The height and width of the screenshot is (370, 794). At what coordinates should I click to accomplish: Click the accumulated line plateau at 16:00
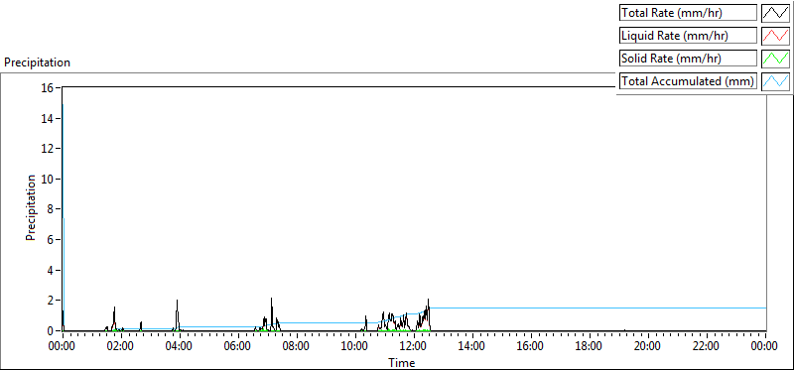coord(531,308)
